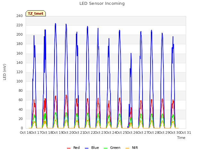
Task: Click the 20 y-axis tick value
Action: pos(20,119)
